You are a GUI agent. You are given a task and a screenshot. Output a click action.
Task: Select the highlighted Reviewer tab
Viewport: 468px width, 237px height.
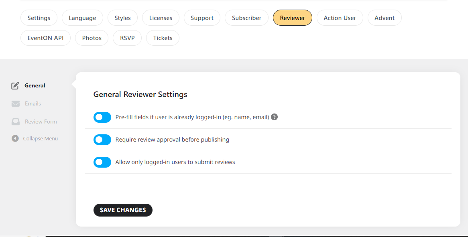pos(293,18)
